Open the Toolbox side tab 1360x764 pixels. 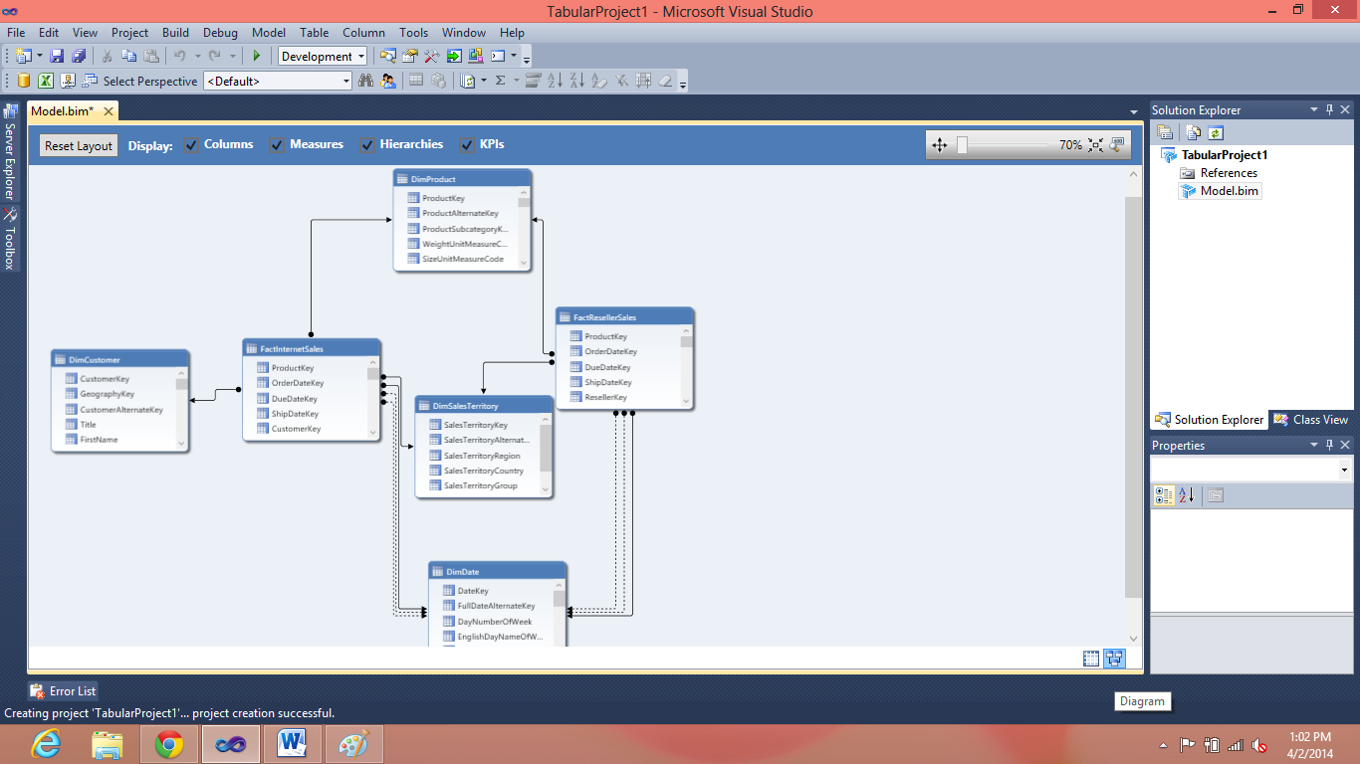coord(10,240)
